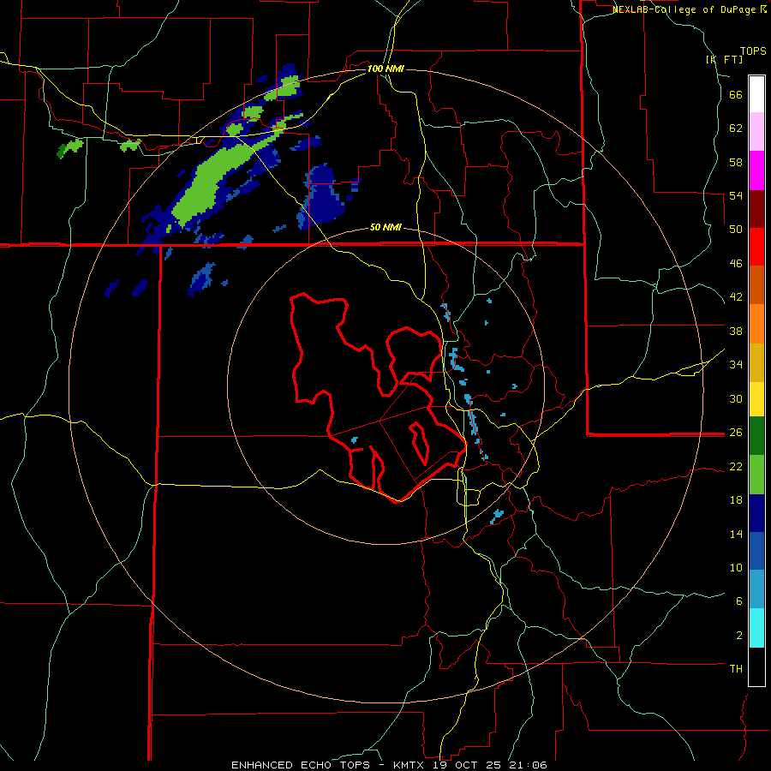
Task: Click the legend value 42
Action: click(736, 297)
